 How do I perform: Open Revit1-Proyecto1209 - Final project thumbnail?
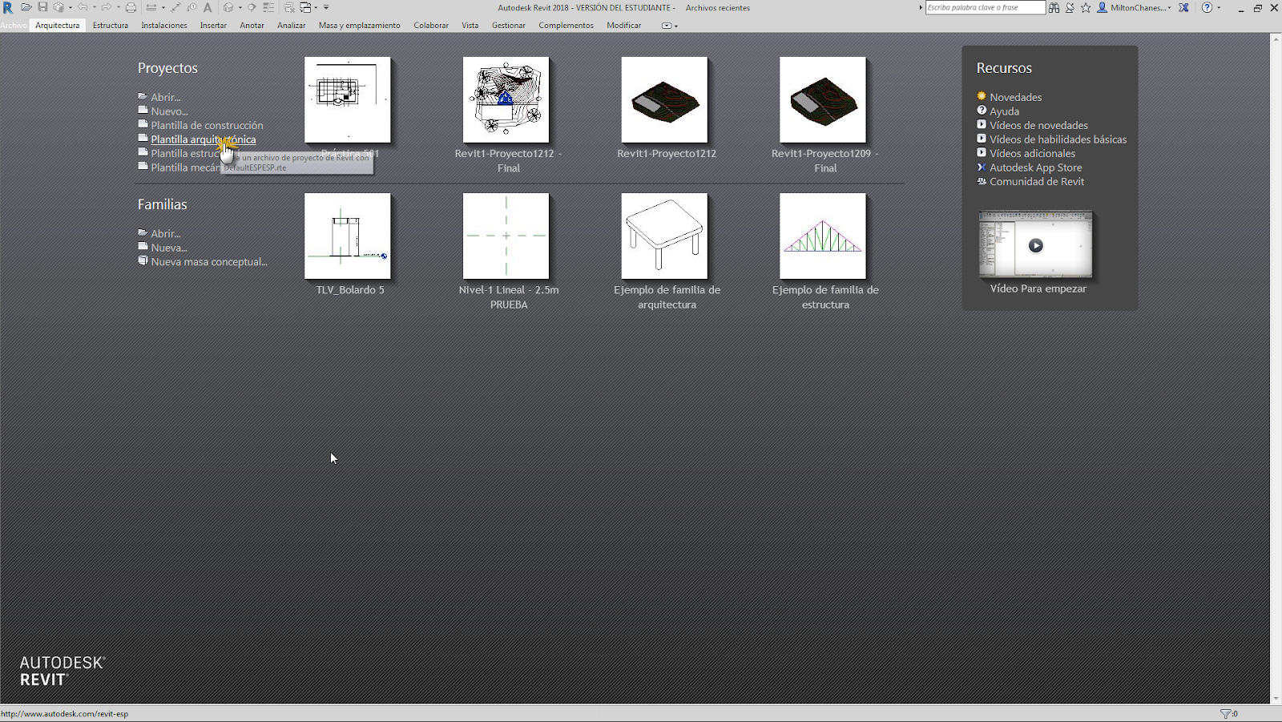pos(823,99)
